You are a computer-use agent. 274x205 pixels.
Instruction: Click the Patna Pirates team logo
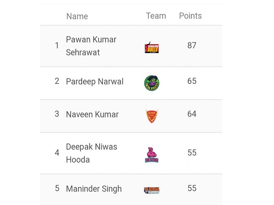[x=152, y=83]
